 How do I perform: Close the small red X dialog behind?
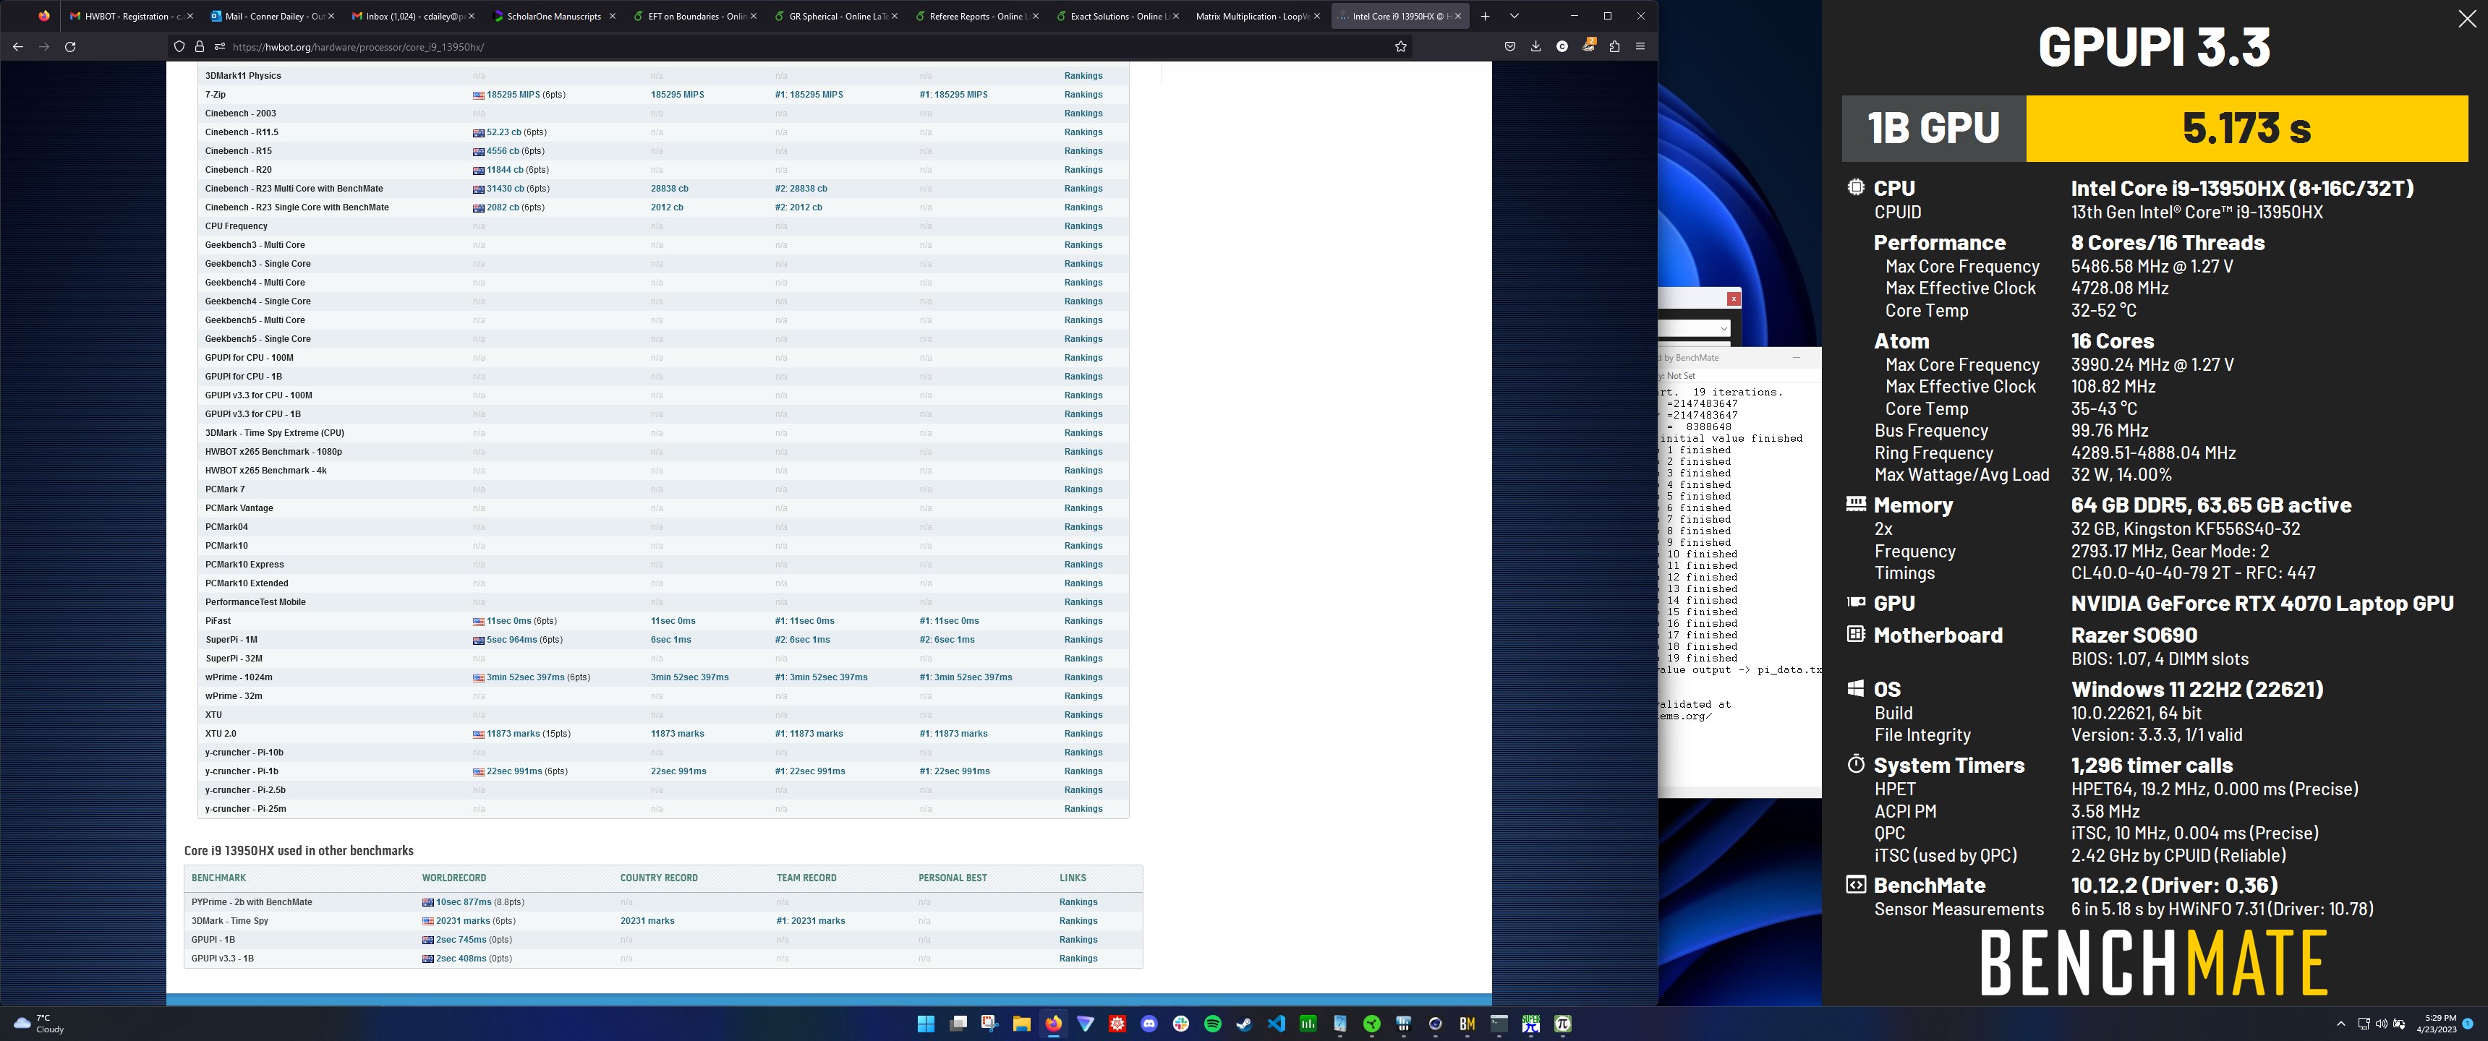pos(1734,299)
